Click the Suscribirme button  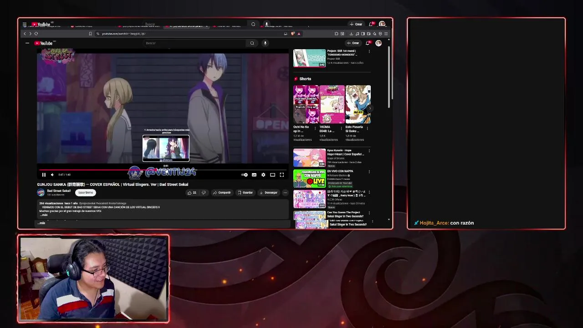[85, 193]
